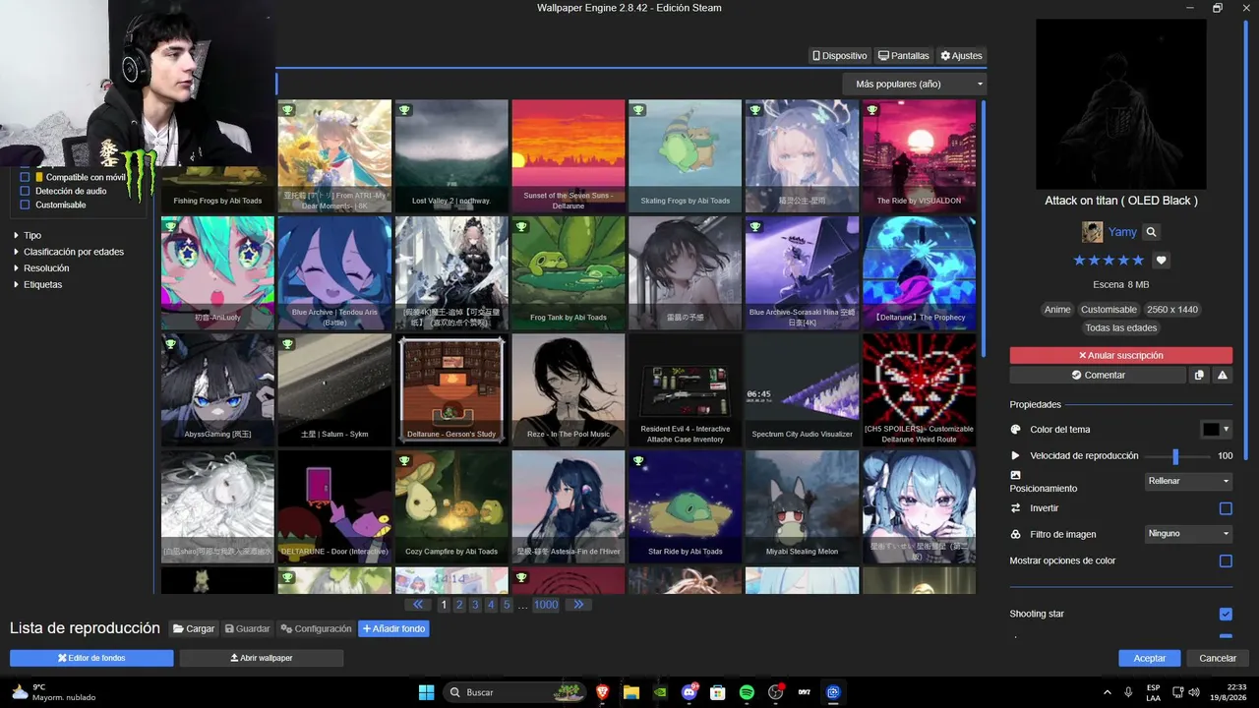1259x708 pixels.
Task: Rate the wallpaper five stars
Action: pos(1138,261)
